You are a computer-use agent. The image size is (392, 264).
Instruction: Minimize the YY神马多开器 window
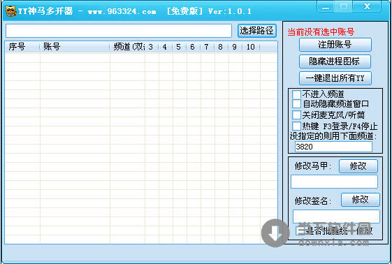pos(325,7)
